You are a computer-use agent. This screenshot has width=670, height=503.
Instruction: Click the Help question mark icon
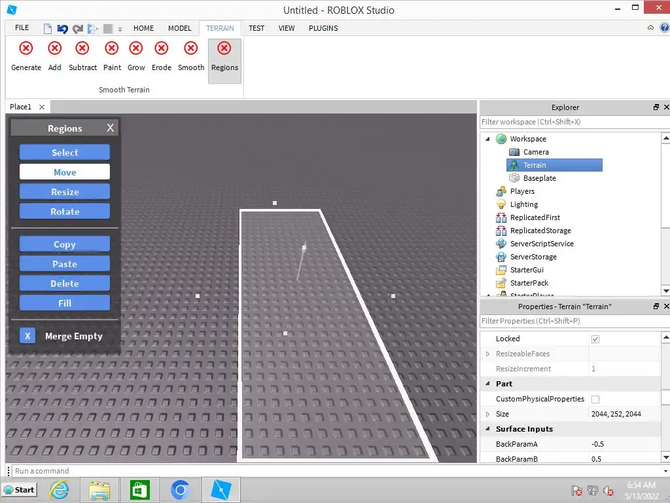(665, 28)
